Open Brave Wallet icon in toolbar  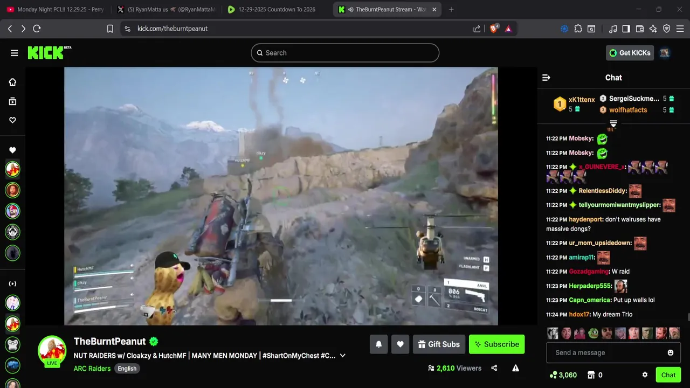click(640, 29)
